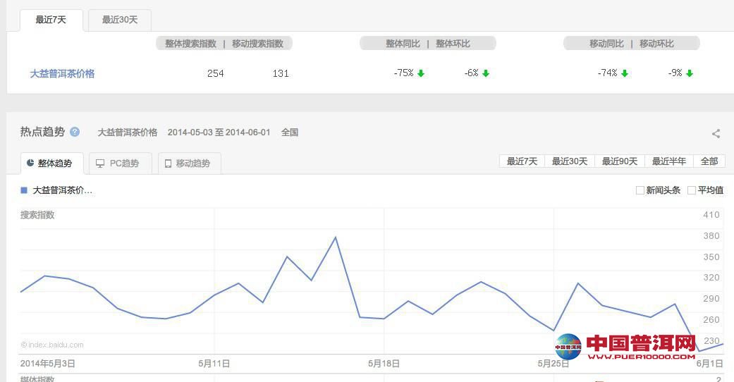Open the share icon in the trend header

pyautogui.click(x=716, y=133)
